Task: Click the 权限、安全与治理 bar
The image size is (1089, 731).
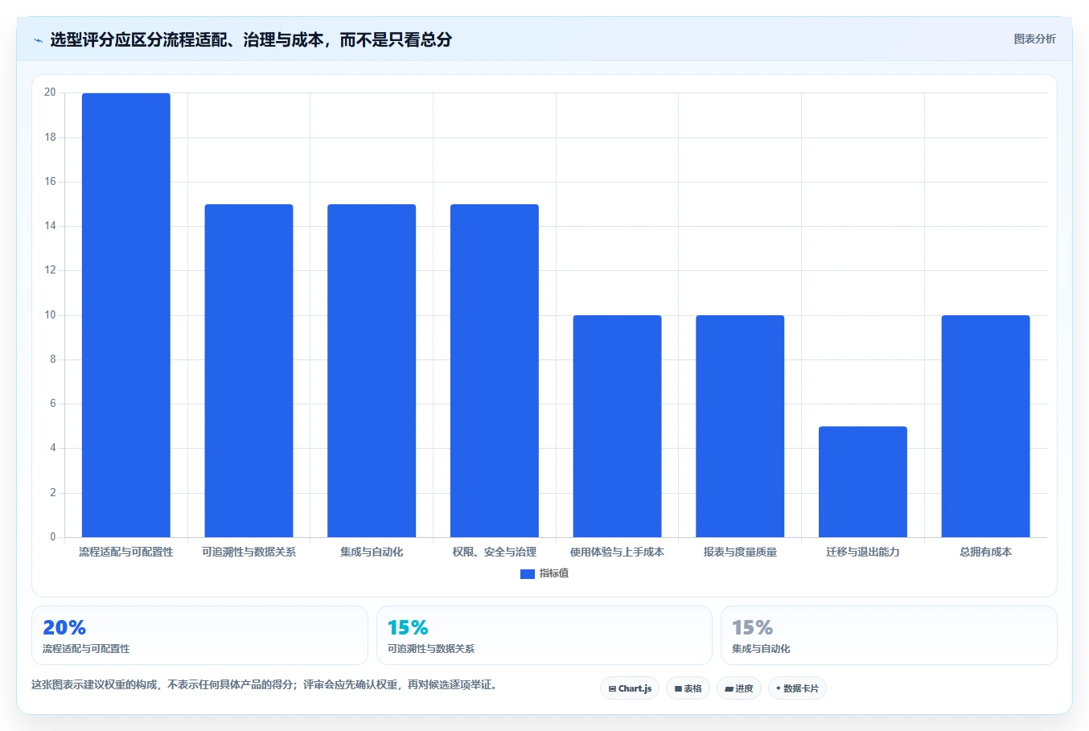Action: click(x=495, y=371)
